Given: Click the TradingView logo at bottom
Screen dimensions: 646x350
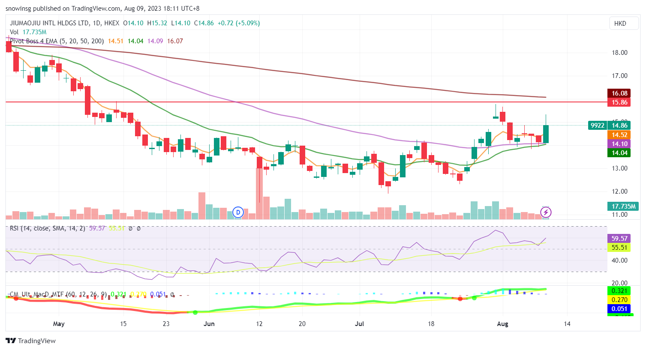Looking at the screenshot, I should 31,341.
